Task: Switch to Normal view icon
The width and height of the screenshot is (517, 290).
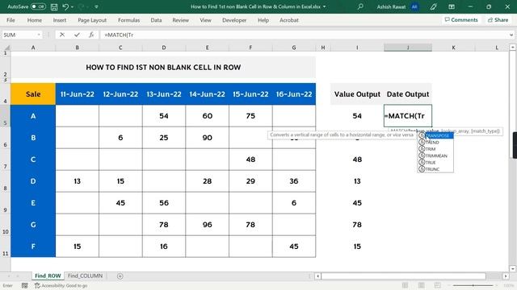Action: pos(405,285)
